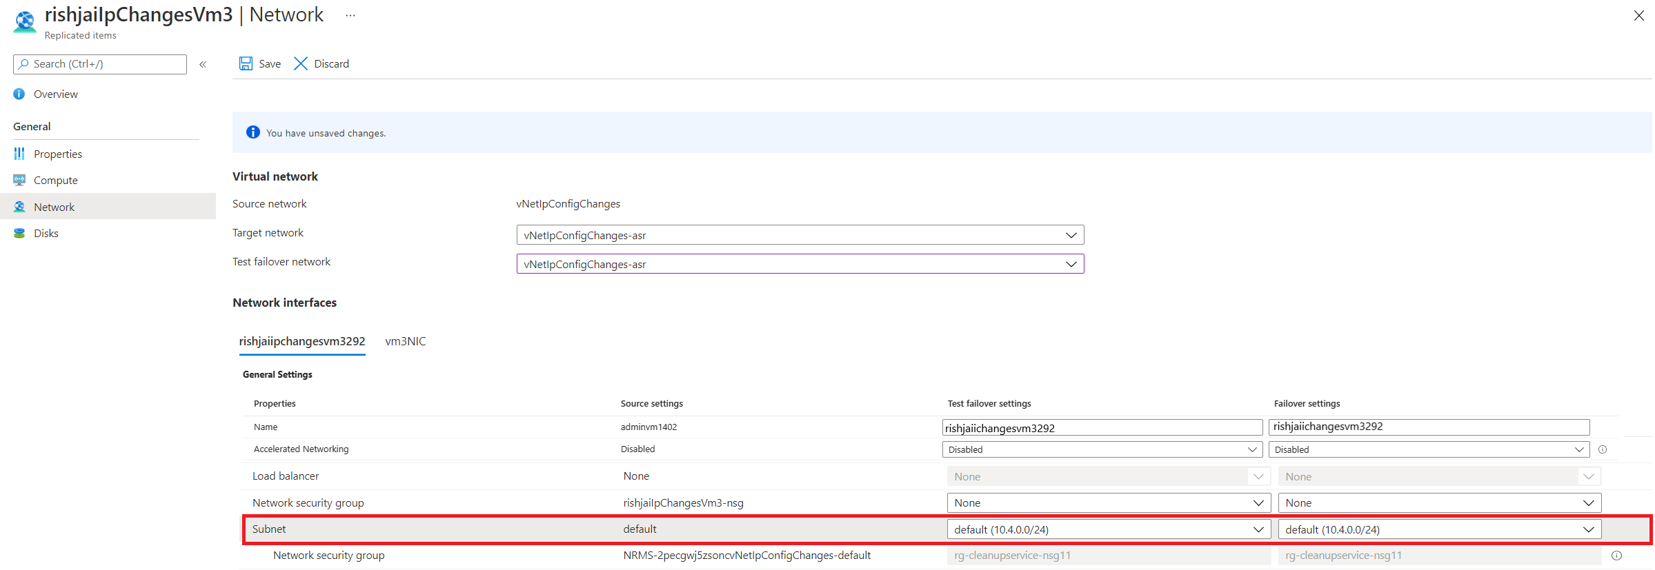Viewport: 1655px width, 570px height.
Task: Click the Properties icon in sidebar
Action: [19, 154]
